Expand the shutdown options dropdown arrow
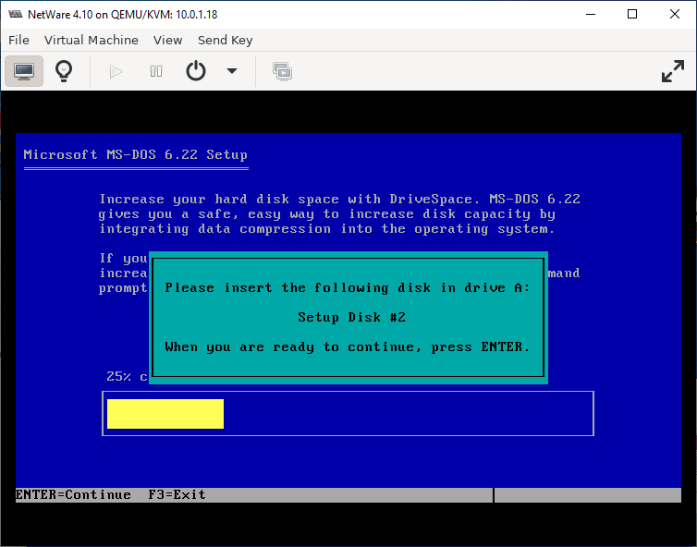697x547 pixels. tap(232, 70)
